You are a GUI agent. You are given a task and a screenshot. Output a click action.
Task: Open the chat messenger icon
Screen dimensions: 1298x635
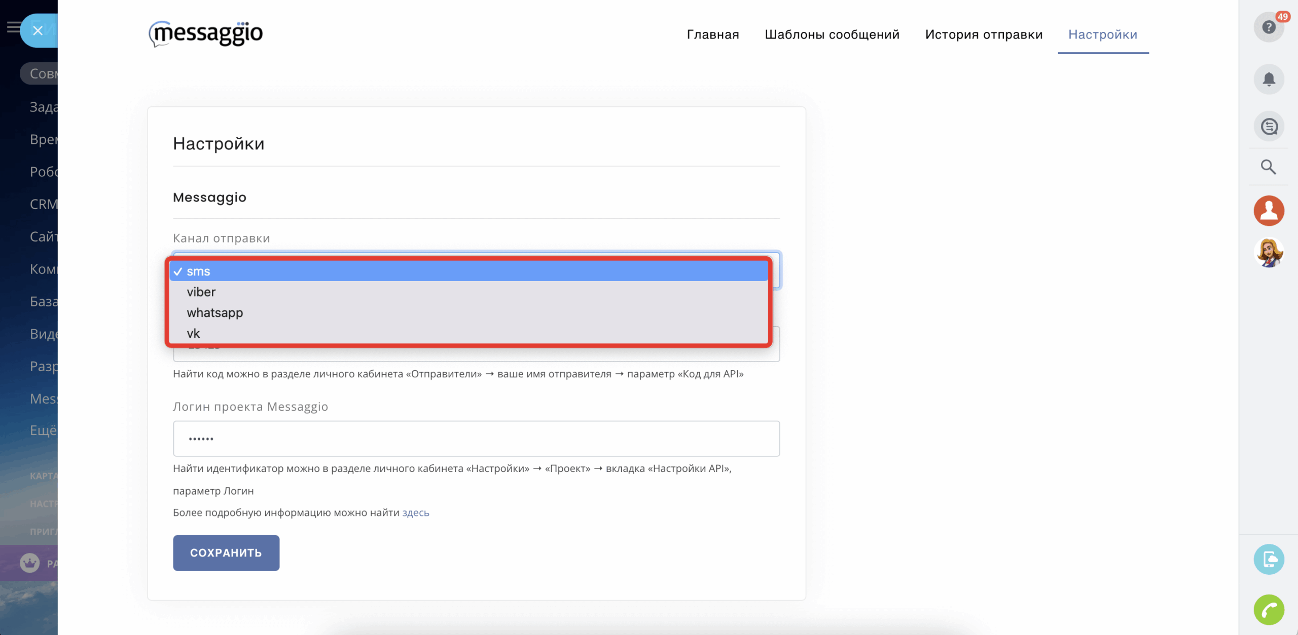(1268, 127)
